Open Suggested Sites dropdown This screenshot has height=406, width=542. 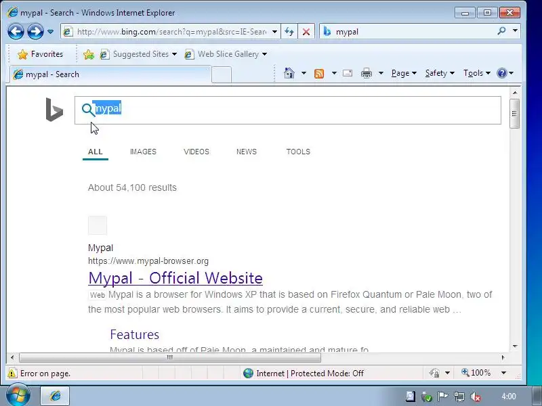[138, 54]
